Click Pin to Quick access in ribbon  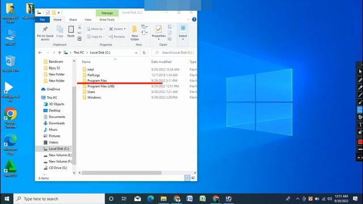click(45, 33)
